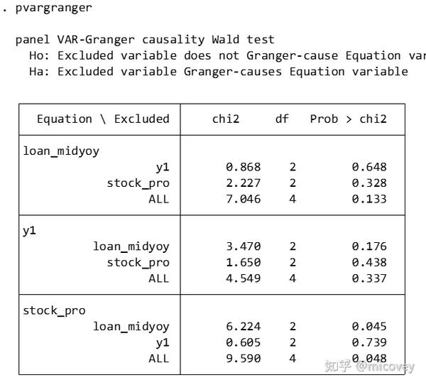Select the p-value 0.045
Image resolution: width=426 pixels, height=385 pixels.
(369, 327)
